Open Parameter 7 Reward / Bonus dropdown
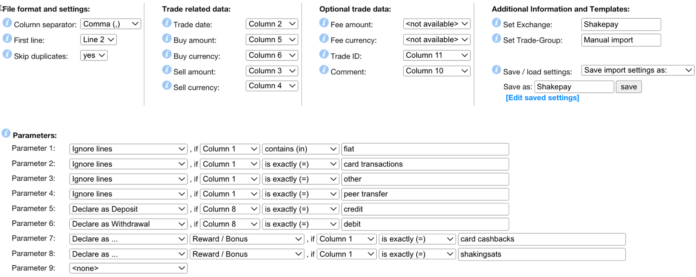This screenshot has width=696, height=277. 247,239
